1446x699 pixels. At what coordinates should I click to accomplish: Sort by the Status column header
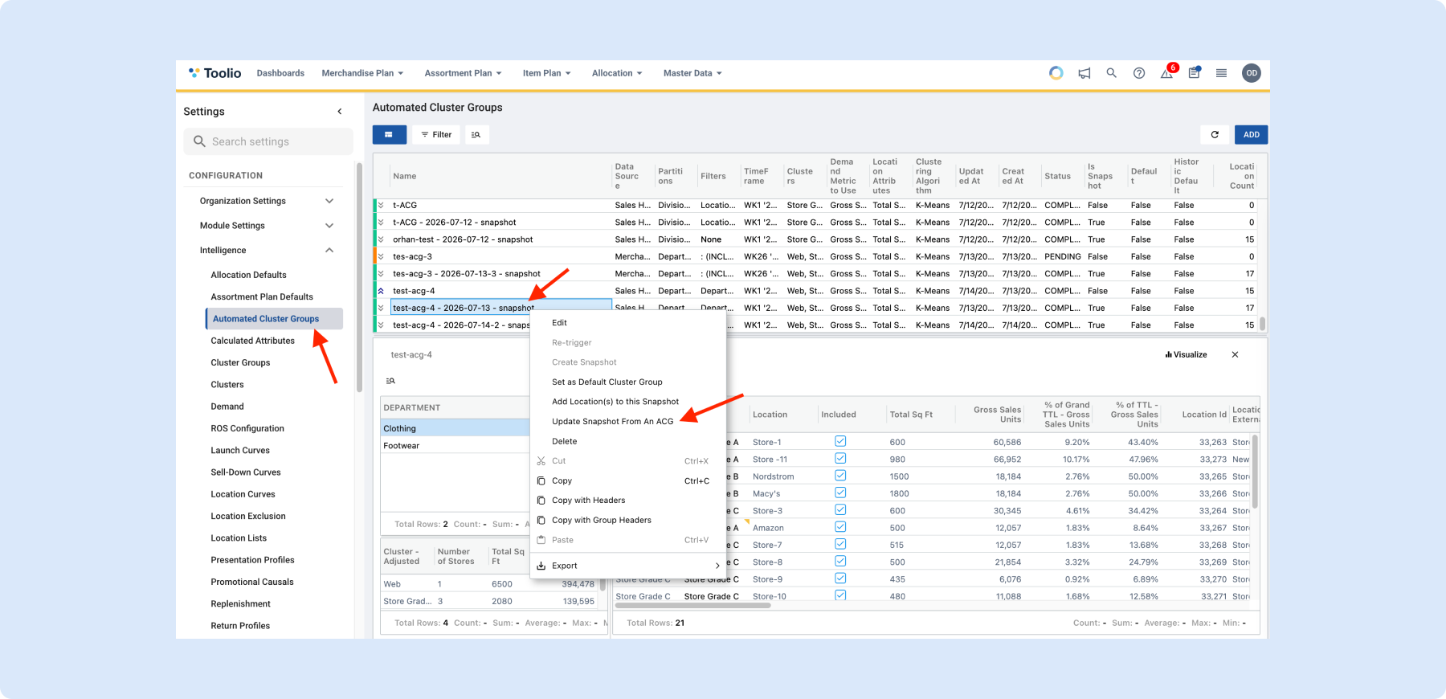pos(1057,176)
